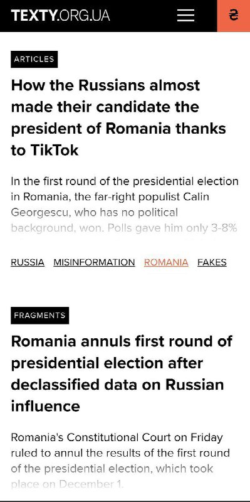This screenshot has height=502, width=250.
Task: Select the FRAGMENTS category badge
Action: coord(40,316)
